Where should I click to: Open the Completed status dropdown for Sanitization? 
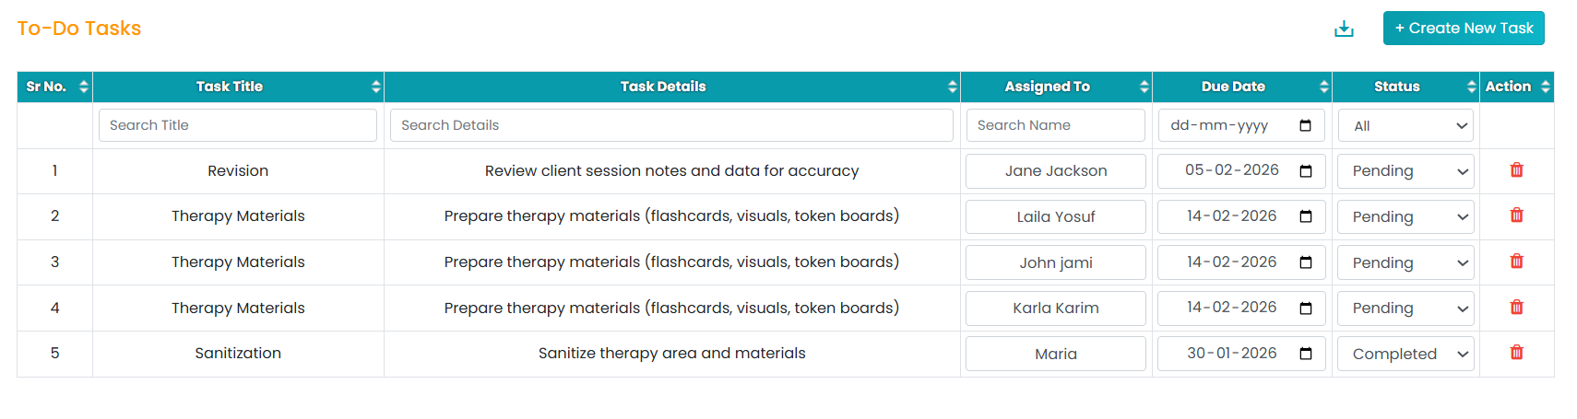pos(1405,354)
